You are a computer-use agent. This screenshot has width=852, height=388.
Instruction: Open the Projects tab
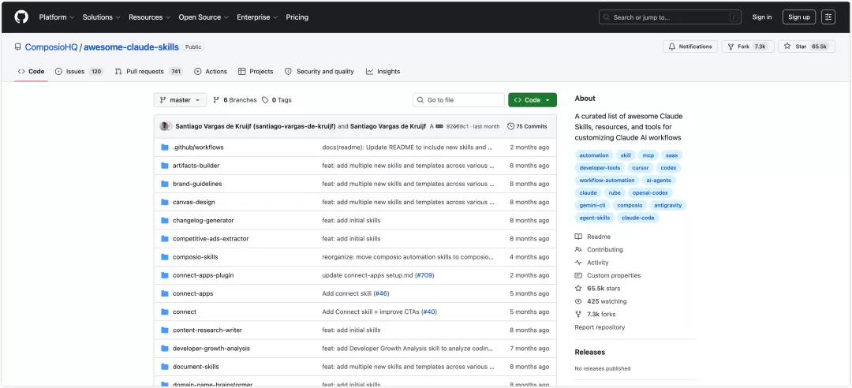(x=256, y=72)
